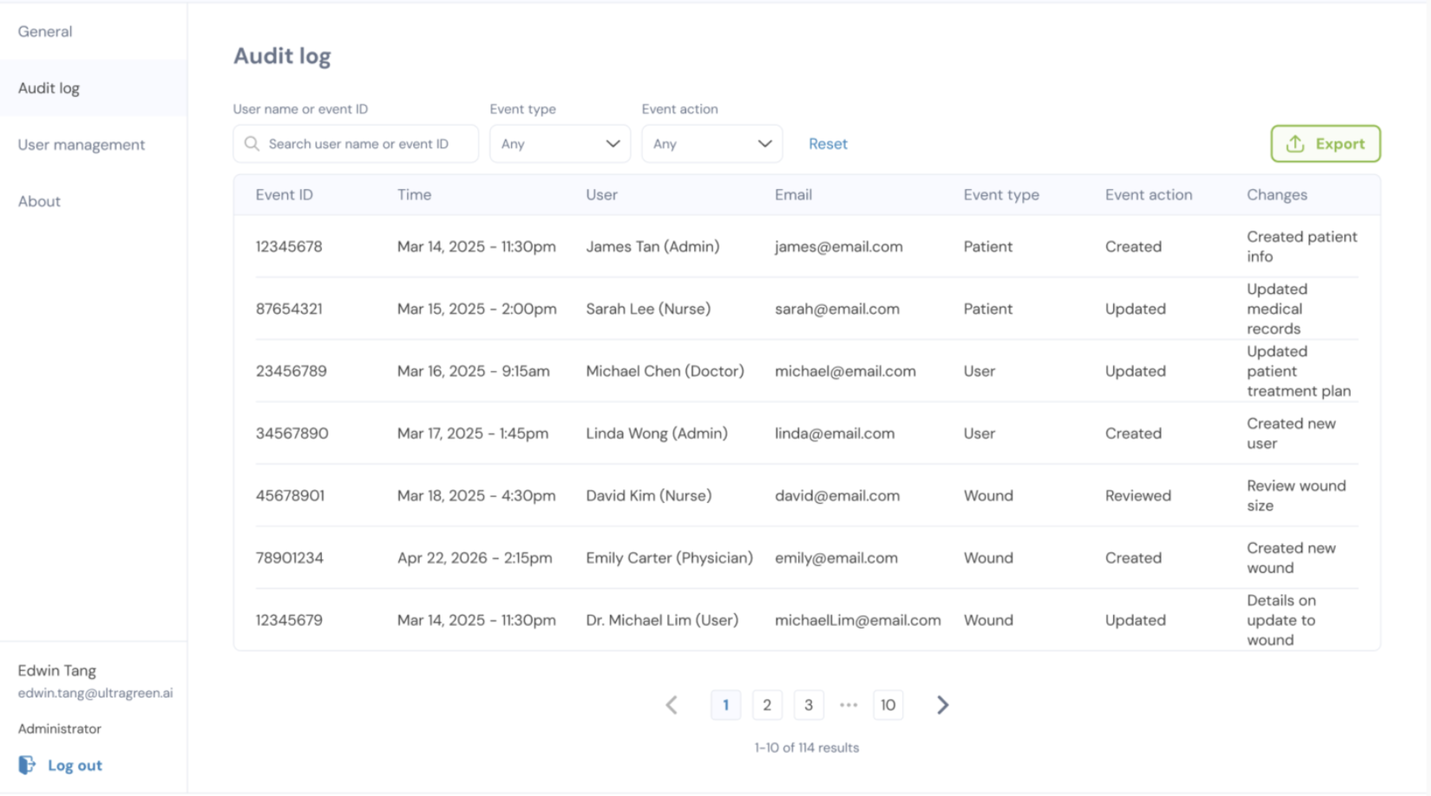This screenshot has width=1431, height=796.
Task: Click the ellipsis between pages 3 and 10
Action: tap(849, 705)
